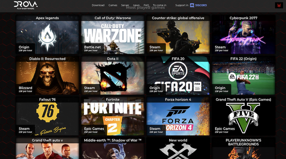Screen dimensions: 286x159
Task: Click the Steam label on Counter strike card
Action: click(155, 47)
